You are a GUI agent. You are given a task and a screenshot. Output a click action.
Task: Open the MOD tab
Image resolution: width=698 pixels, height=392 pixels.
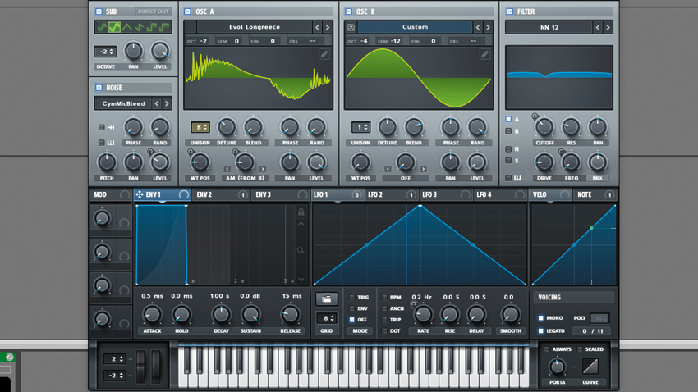[110, 194]
